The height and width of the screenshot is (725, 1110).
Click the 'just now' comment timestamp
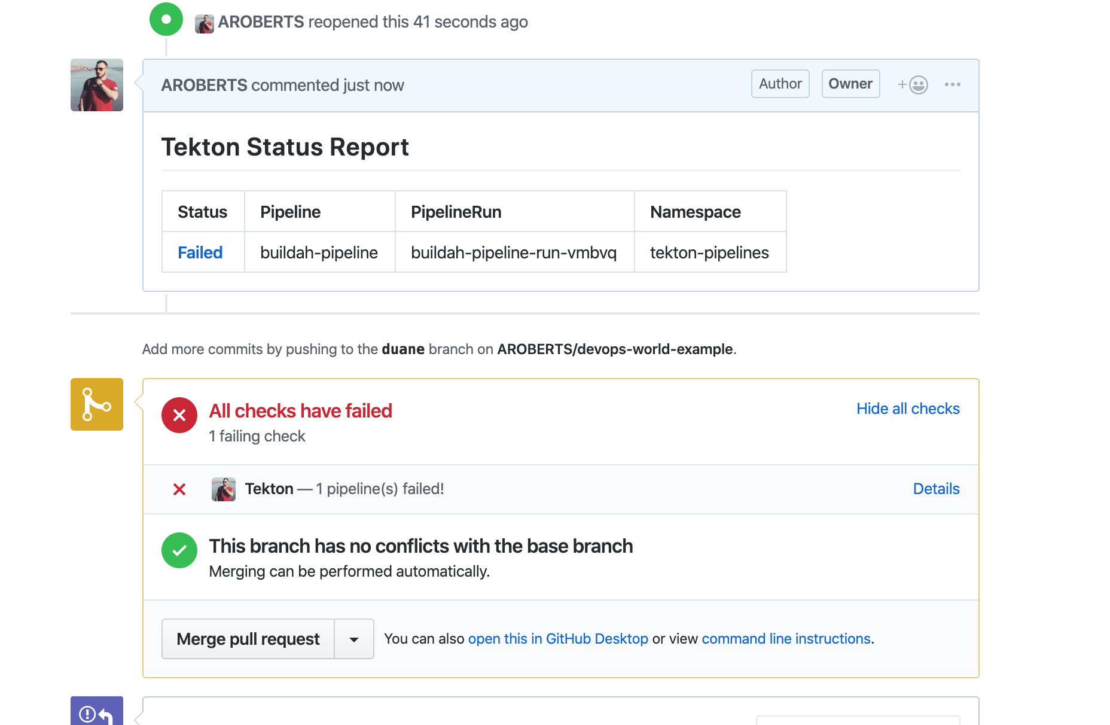click(374, 85)
